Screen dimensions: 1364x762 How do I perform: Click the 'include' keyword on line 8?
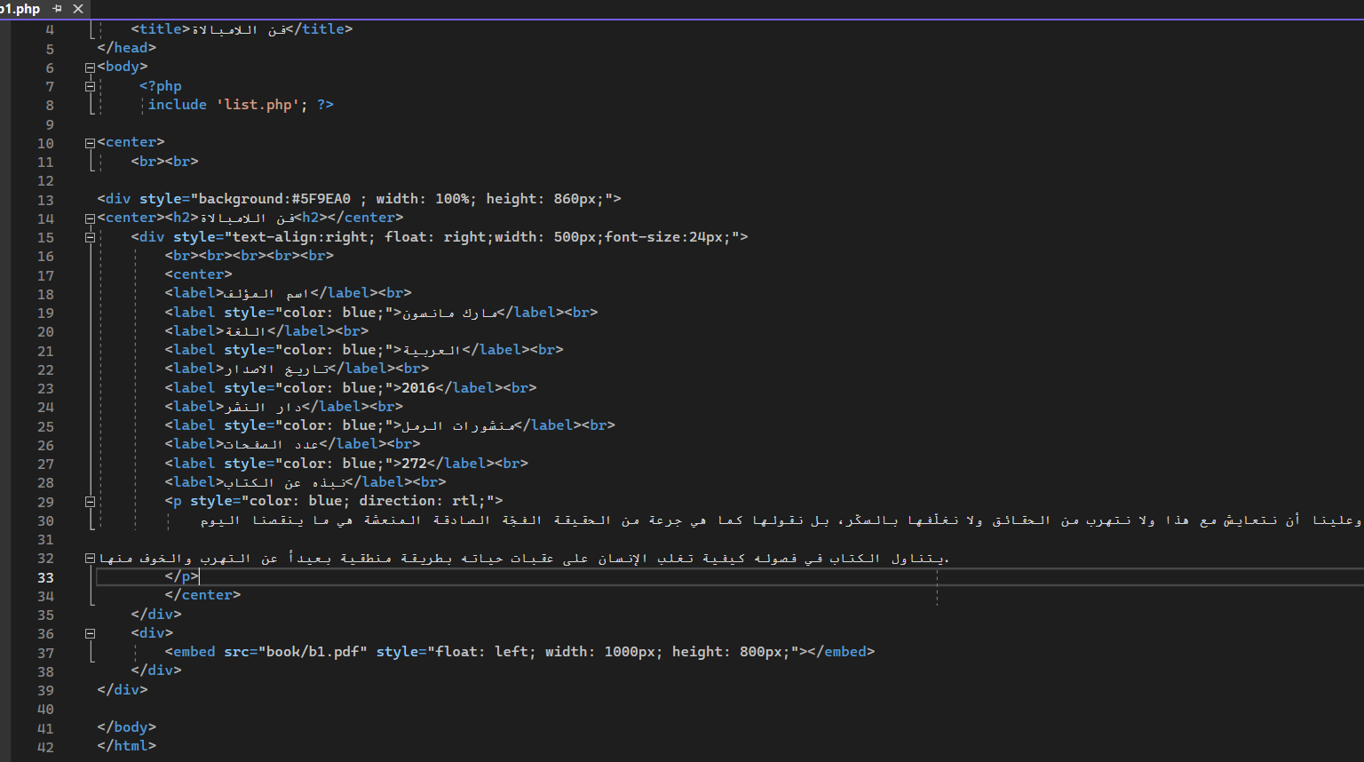pos(178,105)
